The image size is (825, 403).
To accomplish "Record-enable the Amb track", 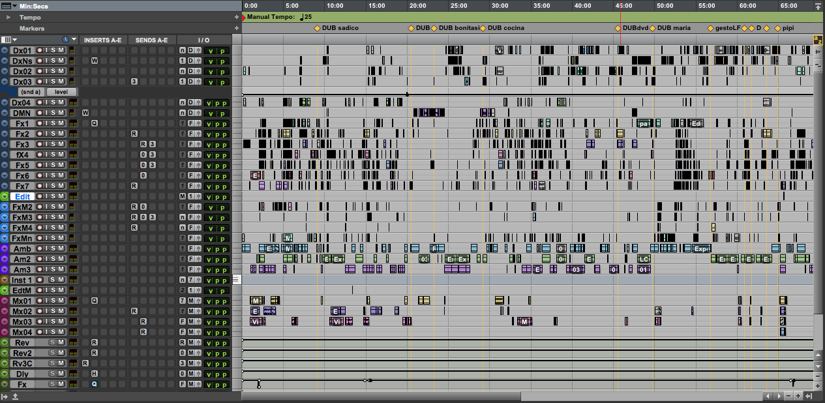I will (39, 248).
